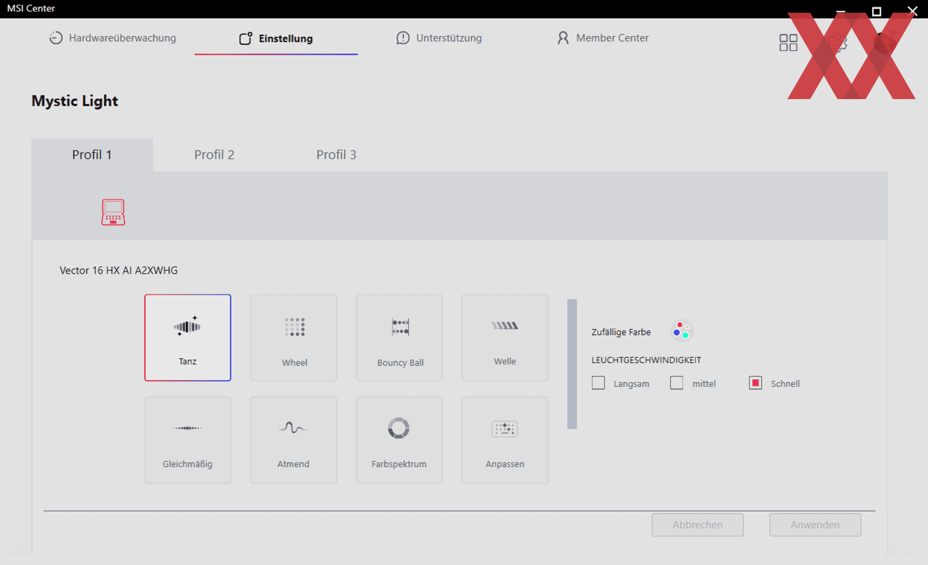Click the Anwenden button
Viewport: 928px width, 565px height.
click(815, 524)
